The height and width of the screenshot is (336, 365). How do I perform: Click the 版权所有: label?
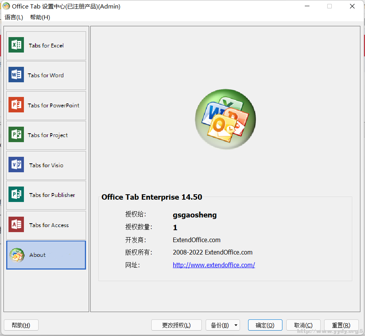pyautogui.click(x=139, y=252)
